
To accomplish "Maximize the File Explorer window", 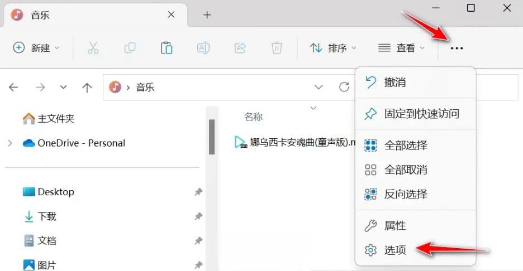I will click(x=470, y=8).
